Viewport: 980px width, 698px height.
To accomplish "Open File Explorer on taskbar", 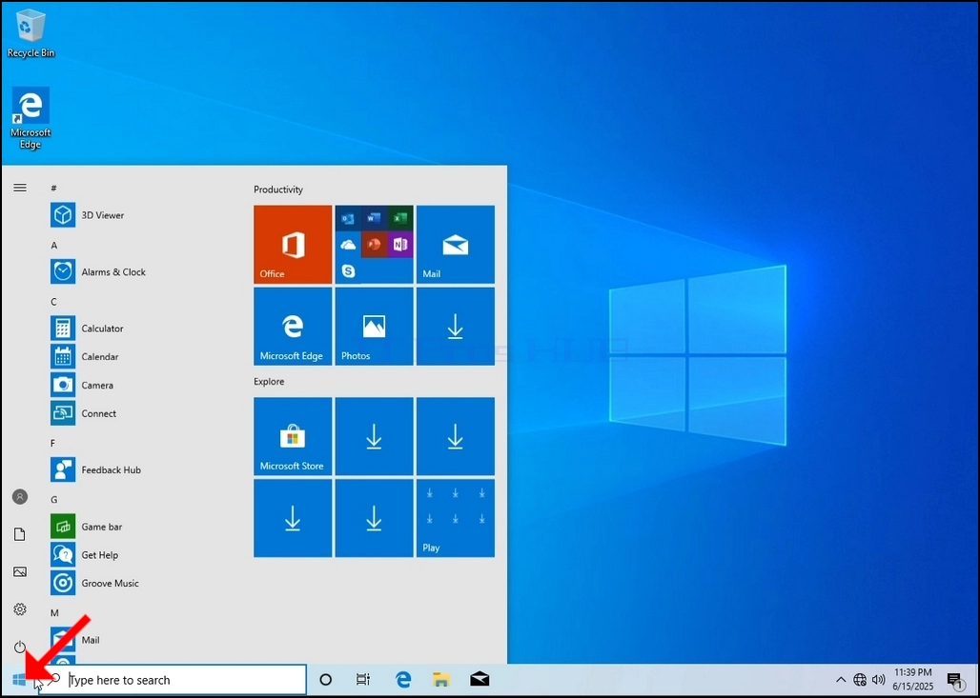I will pos(441,680).
